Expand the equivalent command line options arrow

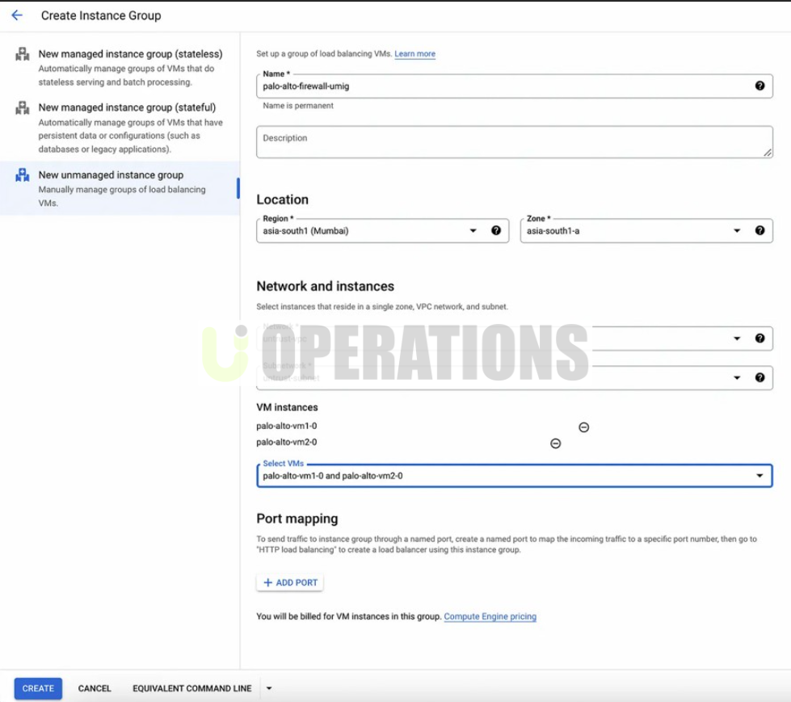pyautogui.click(x=269, y=688)
